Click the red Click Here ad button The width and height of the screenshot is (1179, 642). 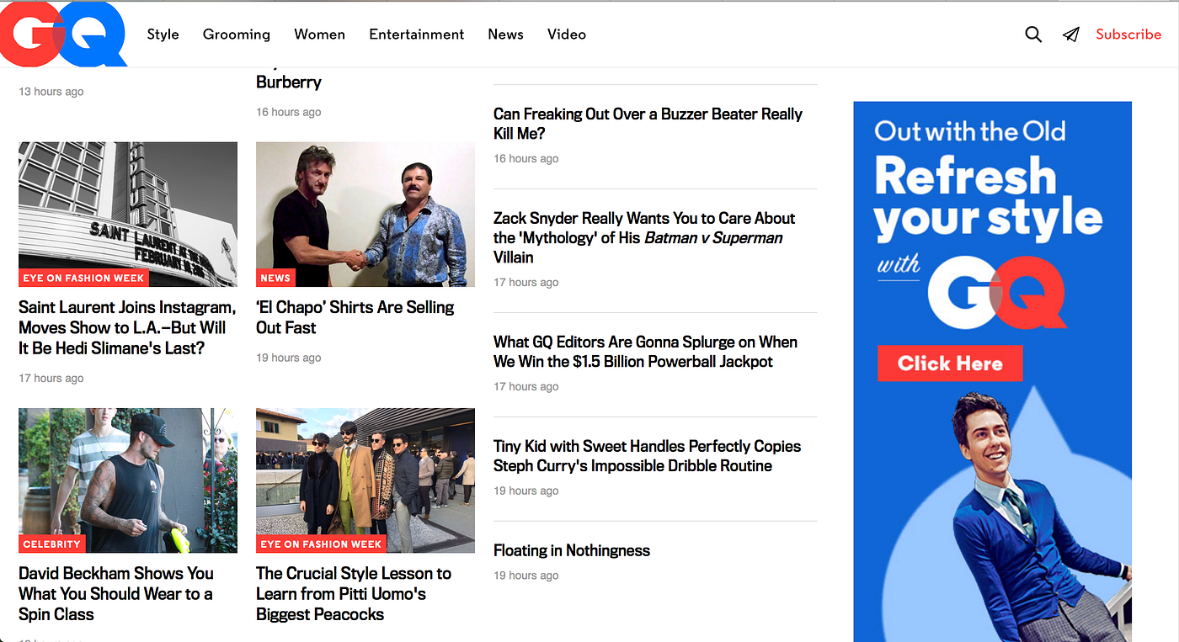(950, 363)
